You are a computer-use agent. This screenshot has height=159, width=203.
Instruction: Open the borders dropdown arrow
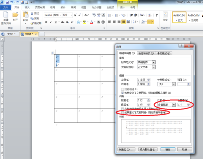tap(153, 22)
